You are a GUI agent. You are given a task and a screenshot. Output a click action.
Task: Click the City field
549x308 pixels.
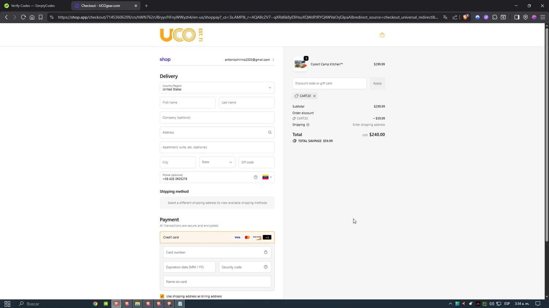178,162
